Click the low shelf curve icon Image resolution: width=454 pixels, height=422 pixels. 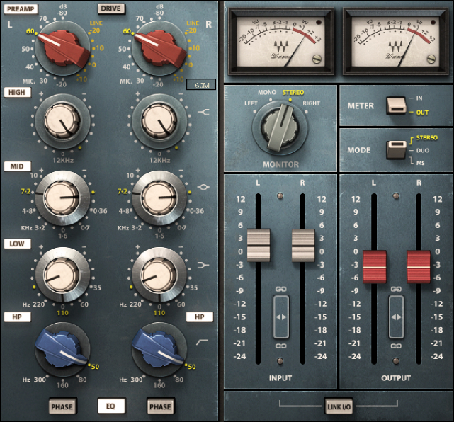203,265
